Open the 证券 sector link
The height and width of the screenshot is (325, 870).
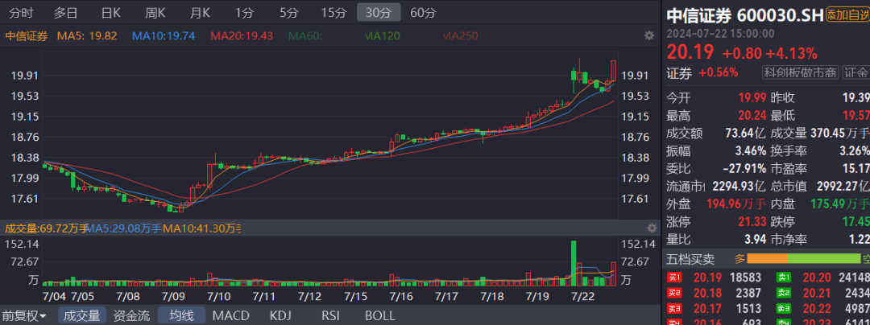[680, 72]
